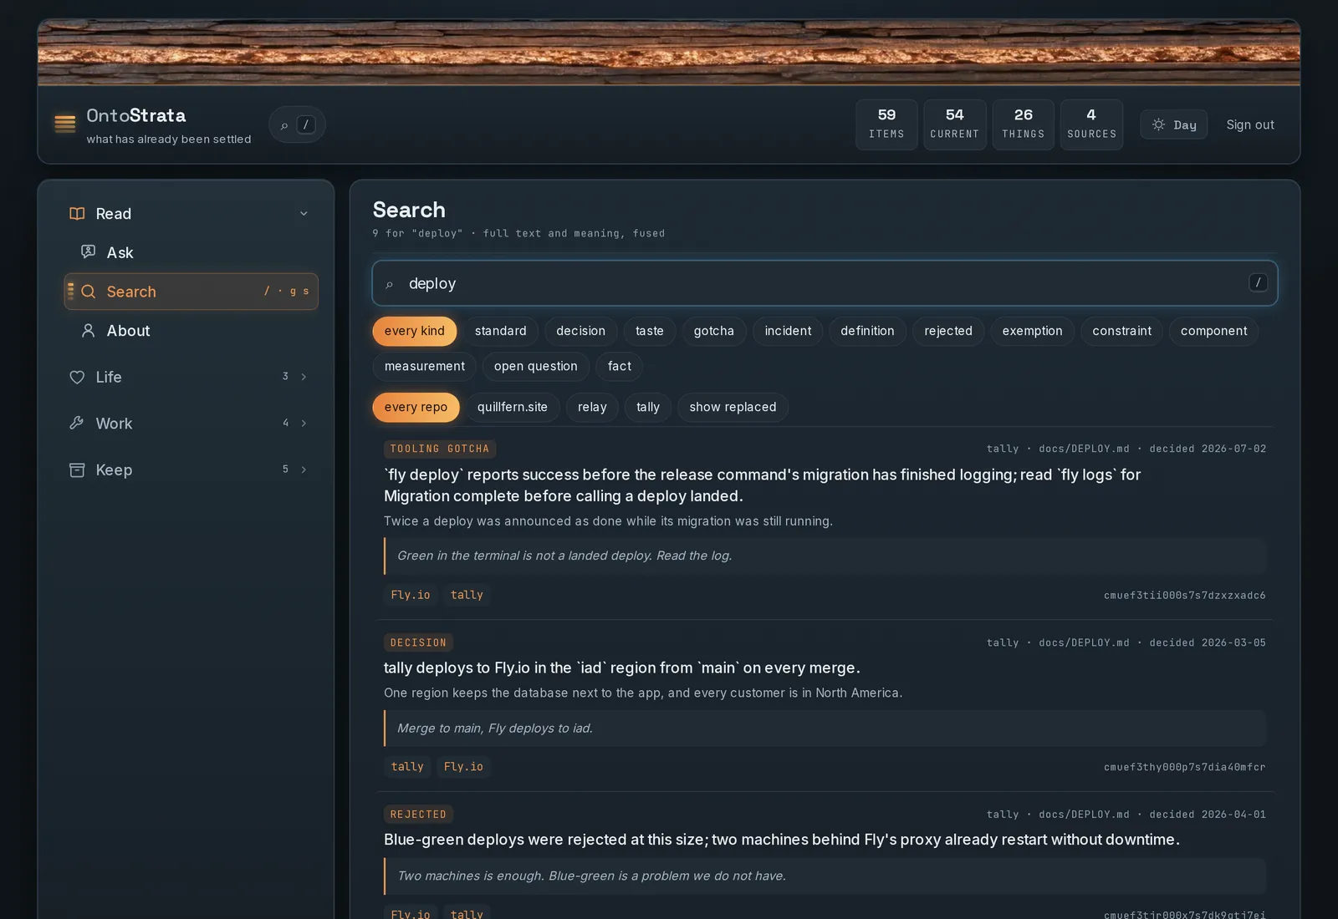Sign out of OntoStrata
1338x919 pixels.
coord(1250,124)
